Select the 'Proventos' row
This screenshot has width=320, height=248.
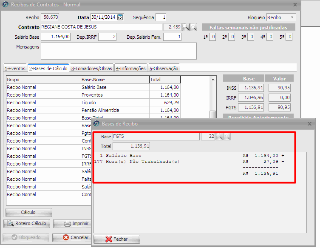pos(93,95)
